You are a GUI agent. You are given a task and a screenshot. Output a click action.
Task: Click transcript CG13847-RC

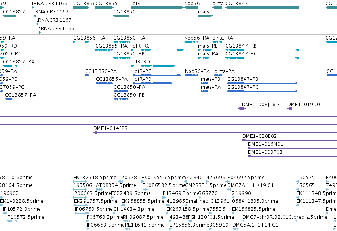coord(262,58)
